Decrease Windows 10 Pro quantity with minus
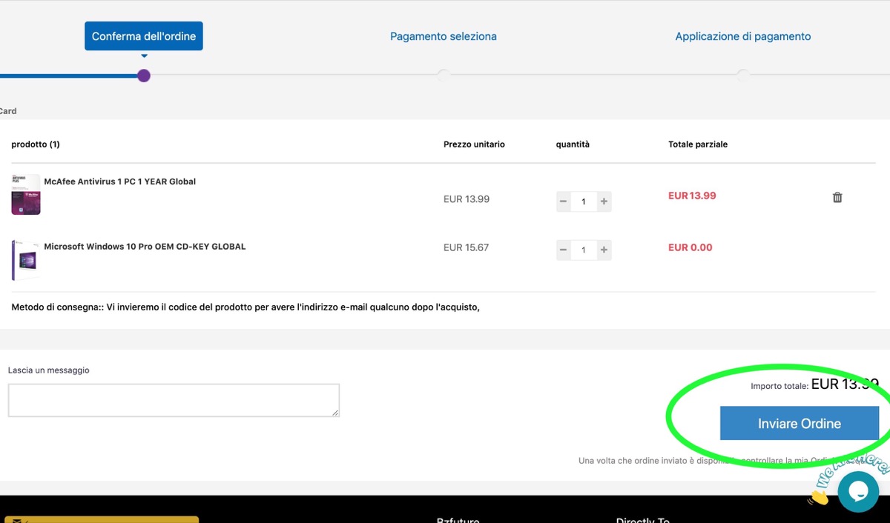Viewport: 890px width, 523px height. [x=564, y=250]
